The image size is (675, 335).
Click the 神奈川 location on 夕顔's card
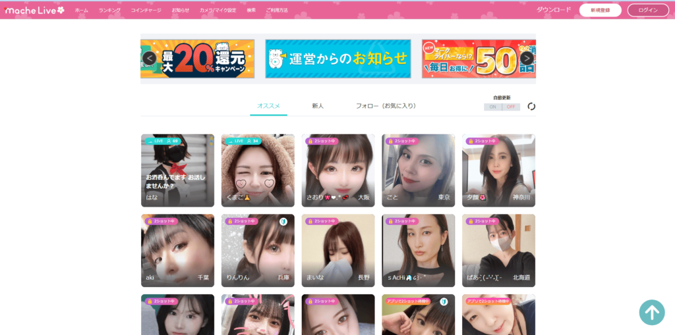521,197
